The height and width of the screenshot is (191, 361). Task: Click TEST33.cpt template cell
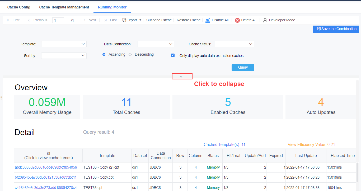coord(107,187)
